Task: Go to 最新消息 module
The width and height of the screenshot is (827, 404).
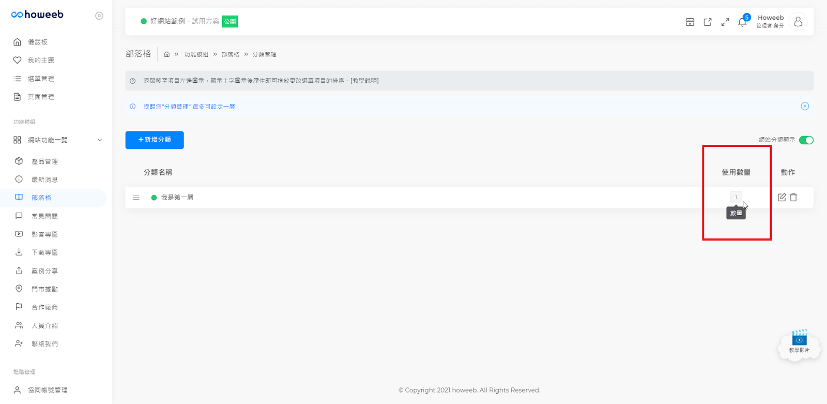Action: 44,179
